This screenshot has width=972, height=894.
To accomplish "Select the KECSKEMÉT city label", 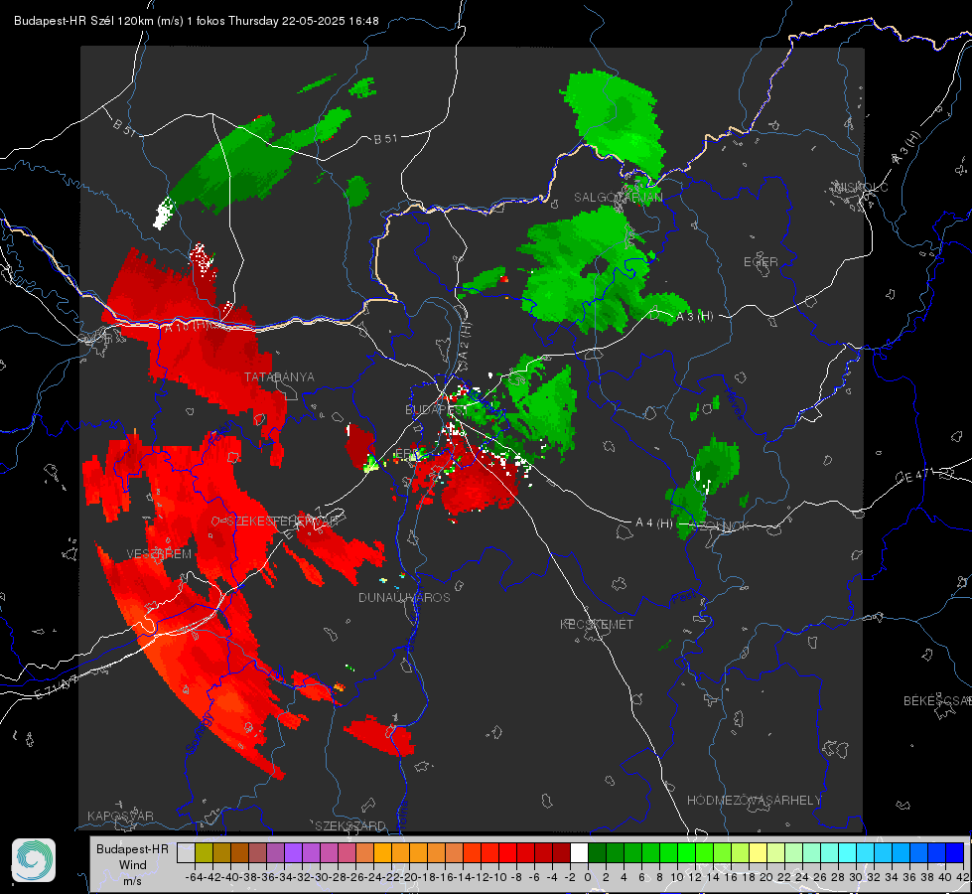I will (x=597, y=625).
